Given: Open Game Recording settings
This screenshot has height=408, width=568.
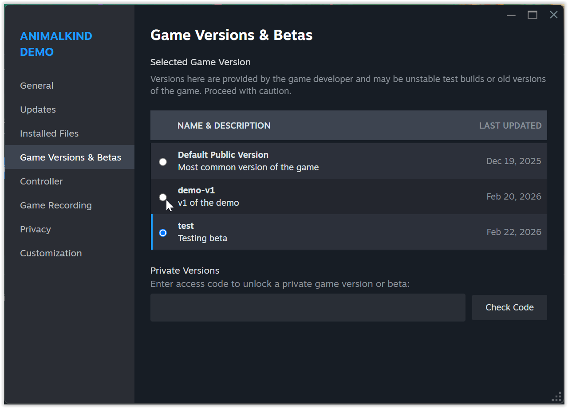Looking at the screenshot, I should click(x=69, y=205).
